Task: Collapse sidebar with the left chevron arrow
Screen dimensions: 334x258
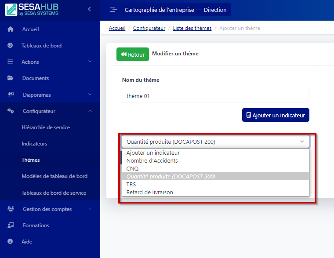Action: click(89, 9)
